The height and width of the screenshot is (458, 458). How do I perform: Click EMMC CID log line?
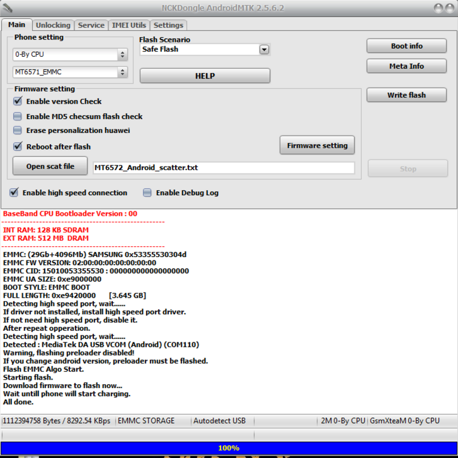(96, 271)
